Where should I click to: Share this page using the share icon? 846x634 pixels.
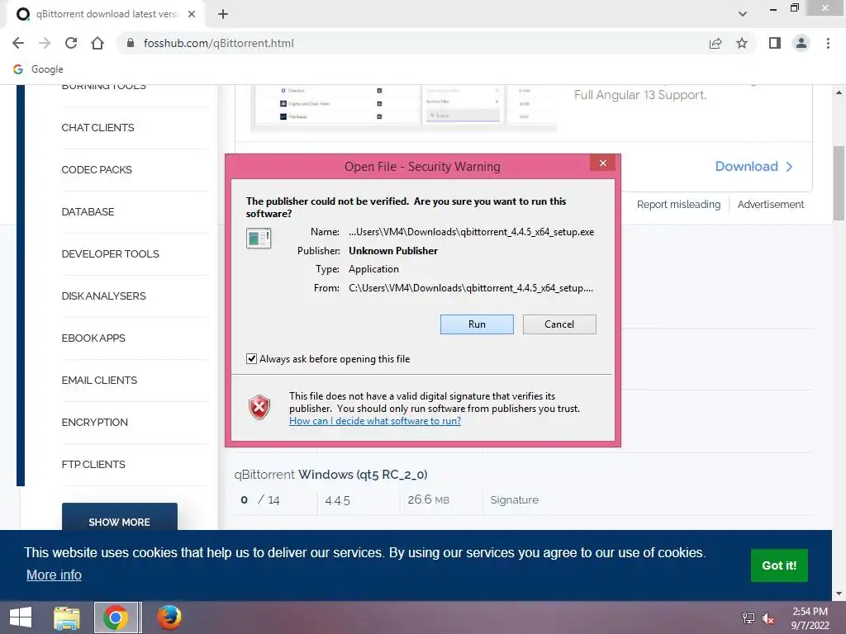click(715, 43)
